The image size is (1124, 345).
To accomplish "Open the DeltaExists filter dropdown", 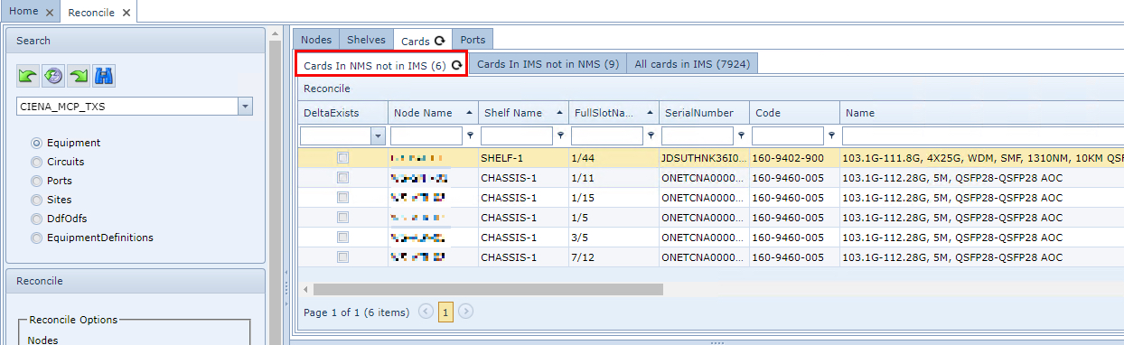I will click(377, 135).
